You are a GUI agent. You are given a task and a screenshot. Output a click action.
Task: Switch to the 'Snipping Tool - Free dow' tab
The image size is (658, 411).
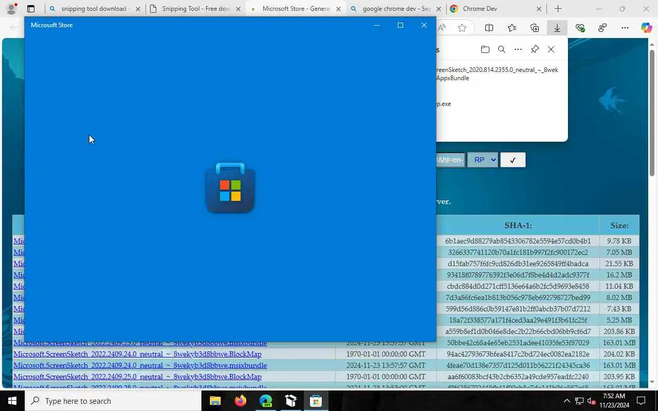click(196, 9)
